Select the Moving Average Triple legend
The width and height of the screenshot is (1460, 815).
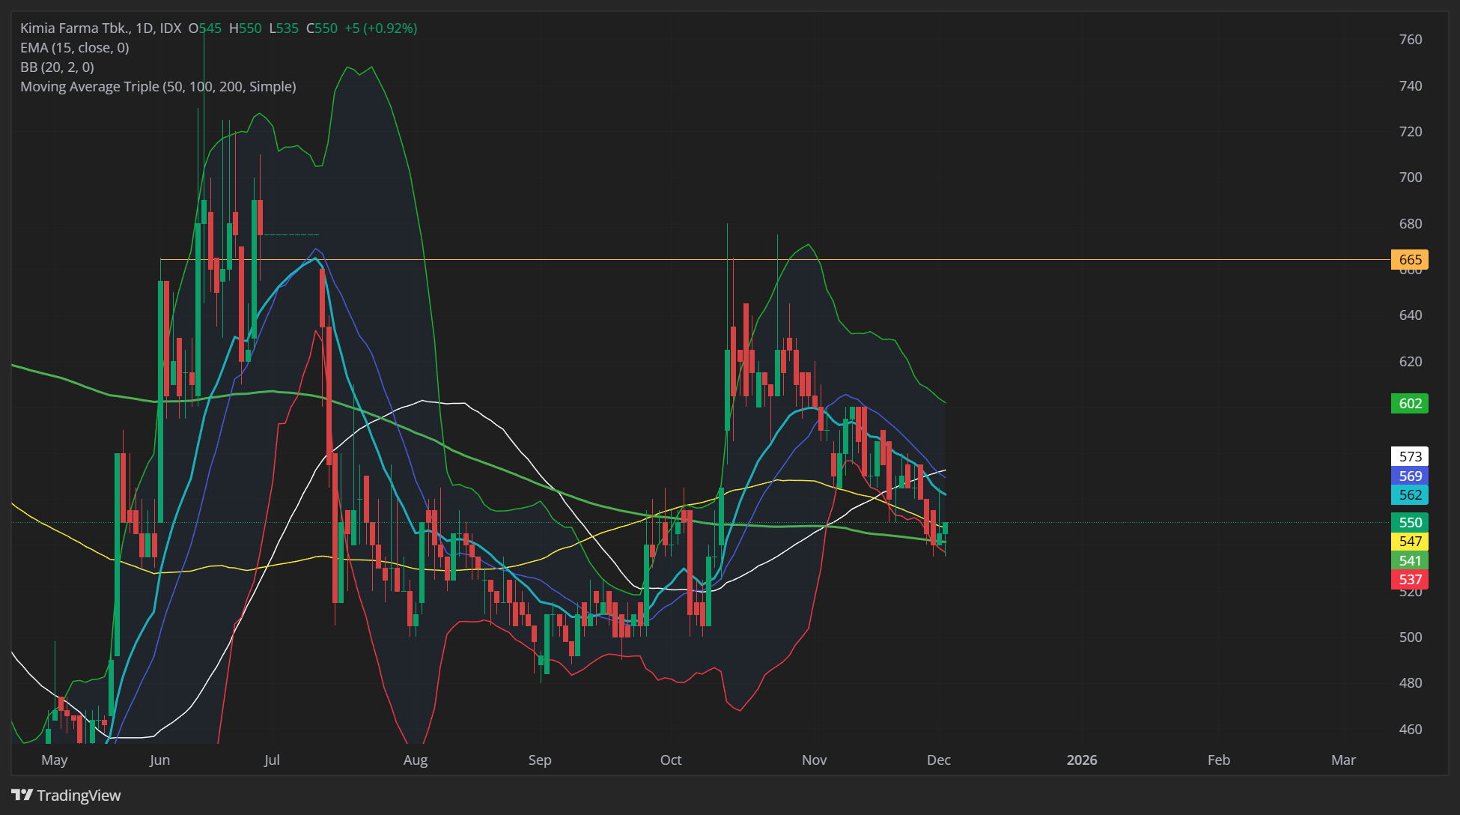point(158,87)
